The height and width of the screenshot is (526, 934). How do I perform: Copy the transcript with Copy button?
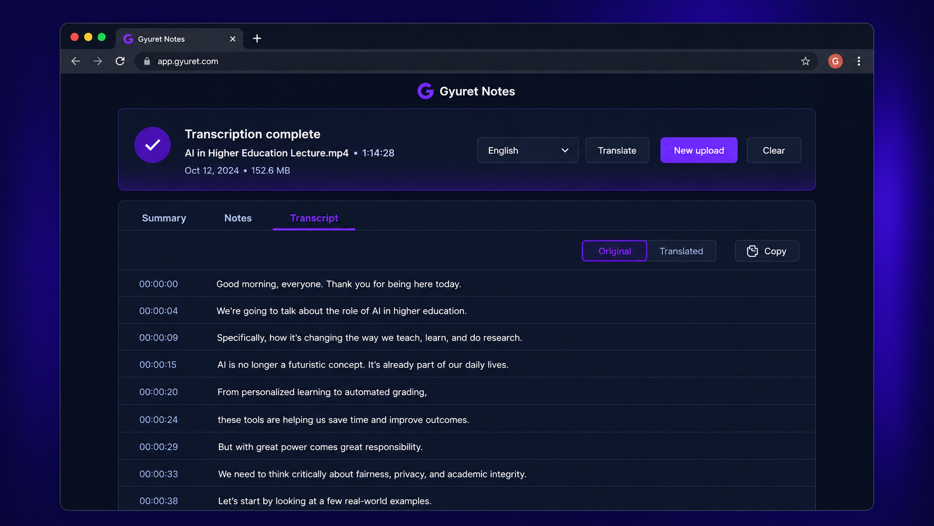pos(766,251)
